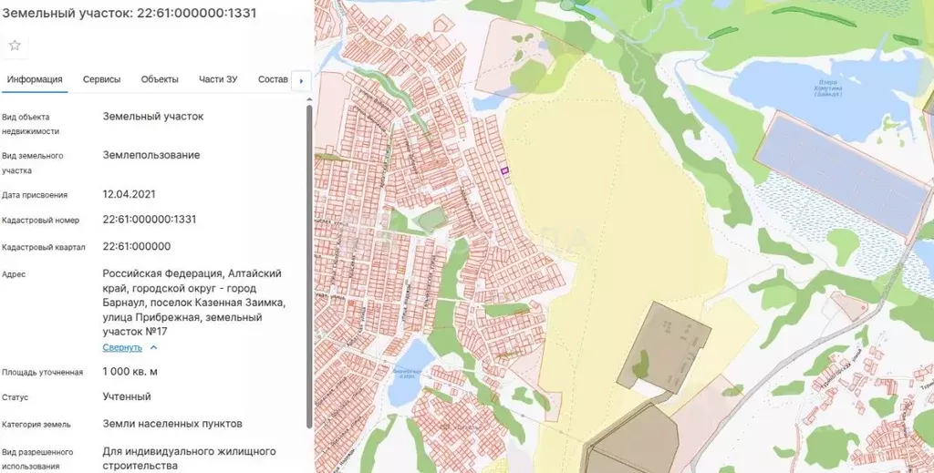934x473 pixels.
Task: Open the Информация tab
Action: click(35, 79)
